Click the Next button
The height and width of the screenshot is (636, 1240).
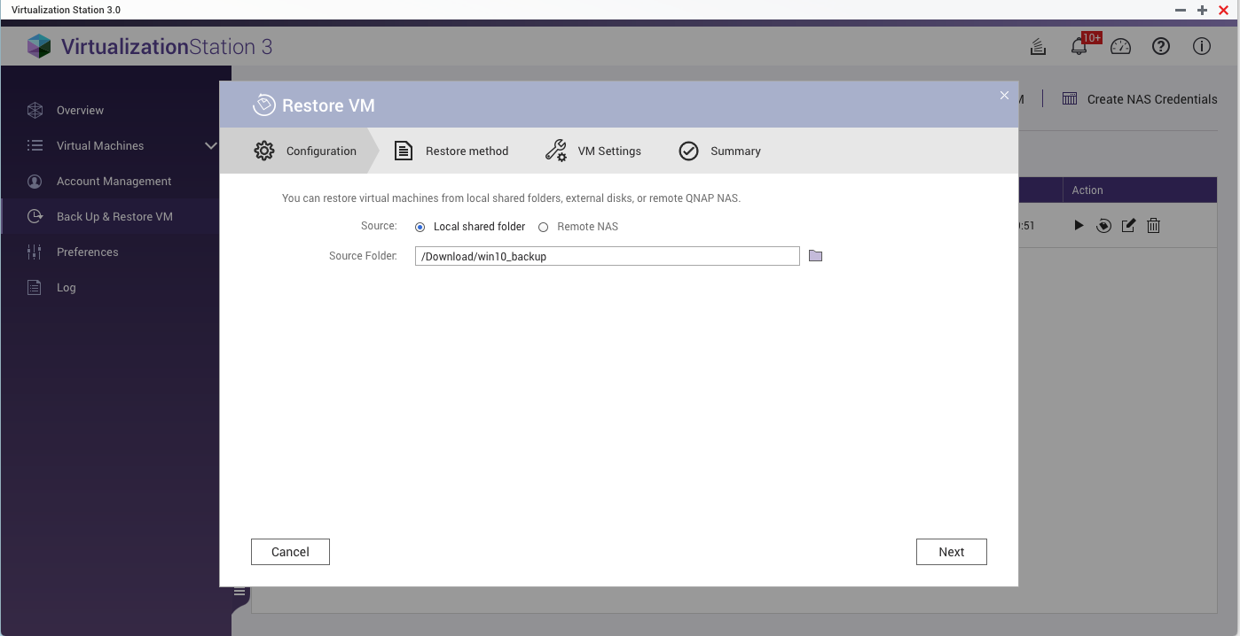(951, 552)
